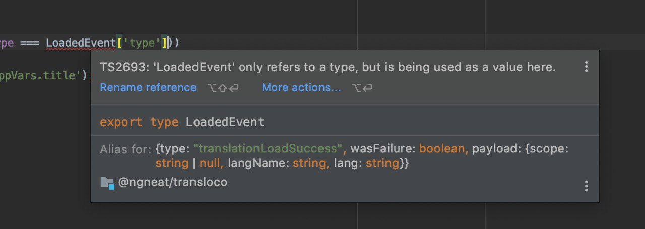Click the === operator in code
The width and height of the screenshot is (645, 229).
coord(30,43)
